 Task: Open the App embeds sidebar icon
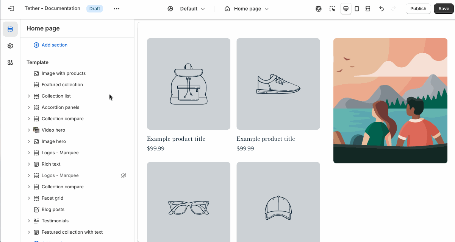(x=10, y=62)
